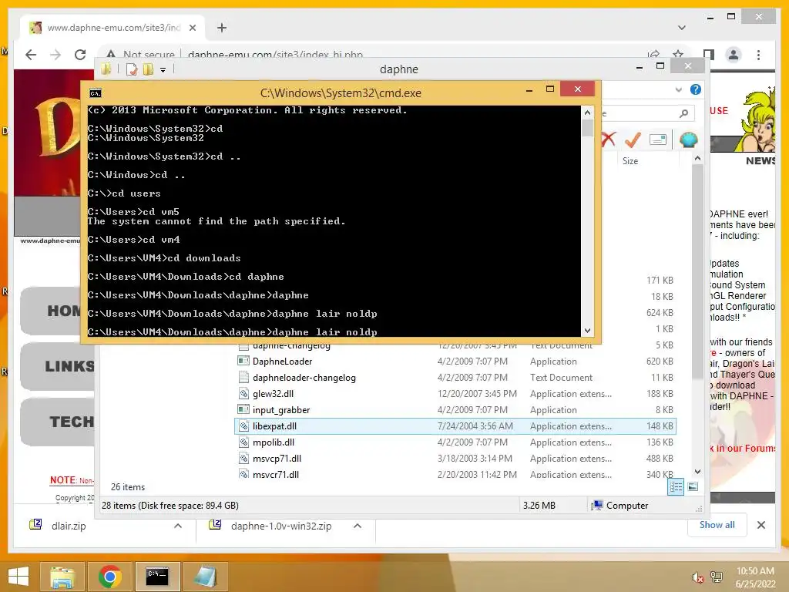789x592 pixels.
Task: Click the Explorer search box
Action: [646, 113]
